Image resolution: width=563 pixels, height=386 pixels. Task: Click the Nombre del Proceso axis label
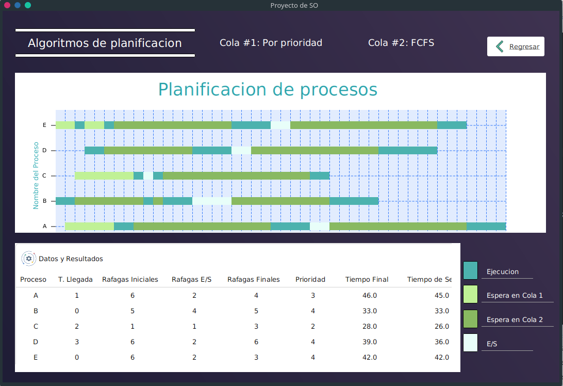36,175
